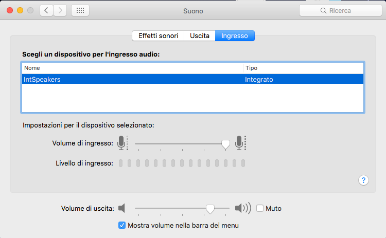Screen dimensions: 386x238
Task: Click the loud output volume speaker icon
Action: click(x=242, y=208)
